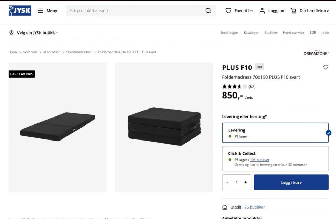Focus the Søk produkt/kategori search field
The image size is (336, 219).
(135, 11)
